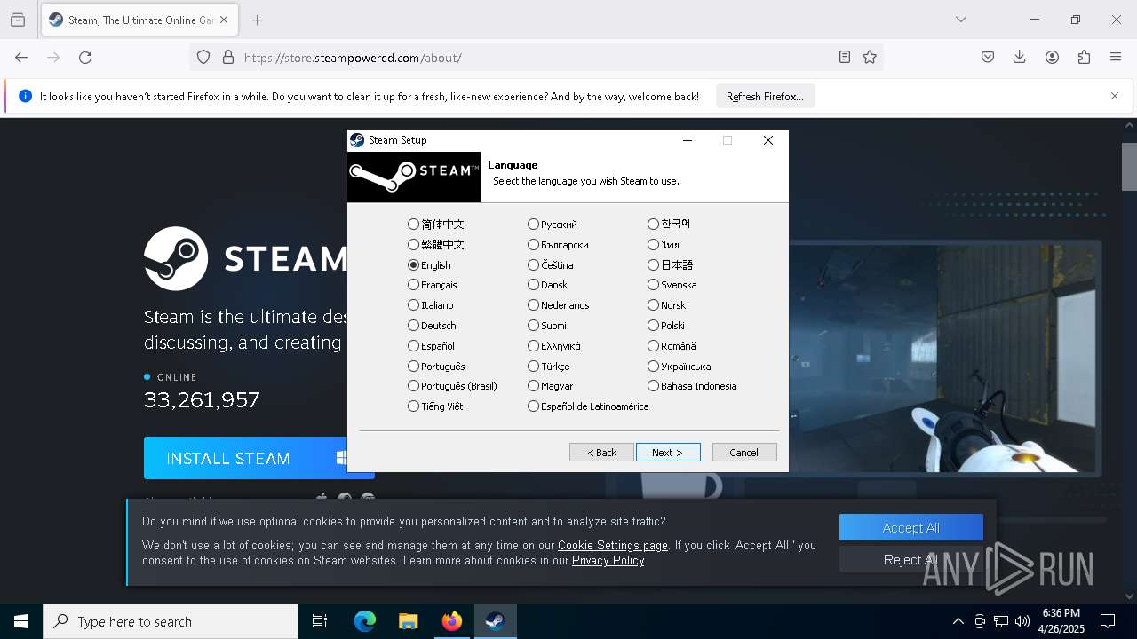Choose Français as Steam language
The width and height of the screenshot is (1137, 639).
click(x=433, y=285)
